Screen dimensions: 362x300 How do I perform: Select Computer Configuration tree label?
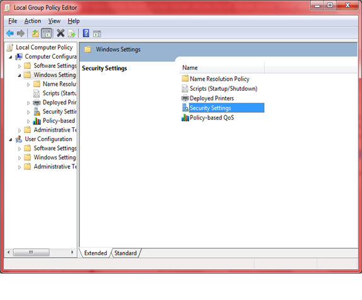(50, 57)
